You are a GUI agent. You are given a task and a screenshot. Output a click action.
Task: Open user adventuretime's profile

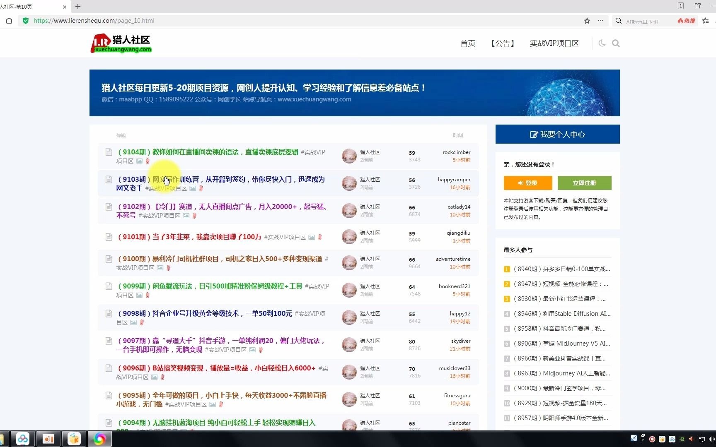point(453,259)
